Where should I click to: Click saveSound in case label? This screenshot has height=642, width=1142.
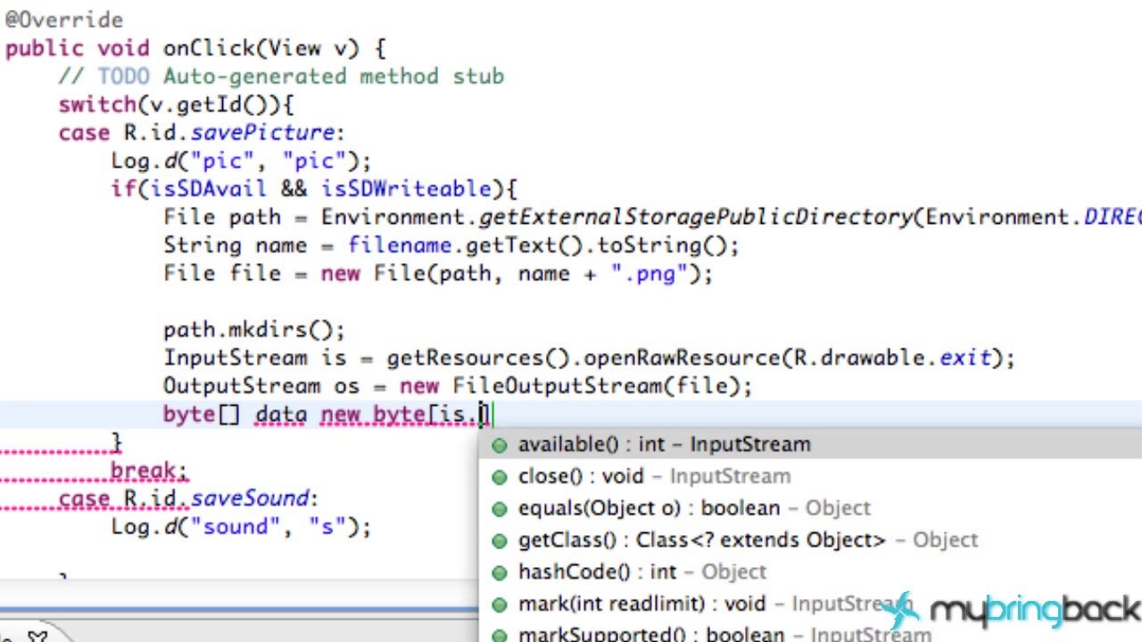249,498
